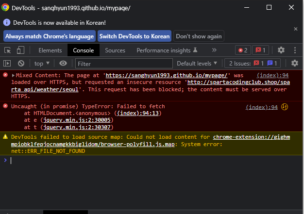Maximize the DevTools window
304x214 pixels.
(x=269, y=8)
